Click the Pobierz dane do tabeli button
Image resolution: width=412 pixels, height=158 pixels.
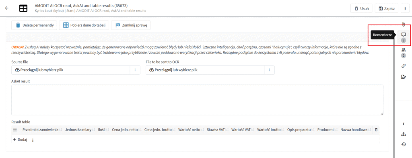click(x=84, y=25)
